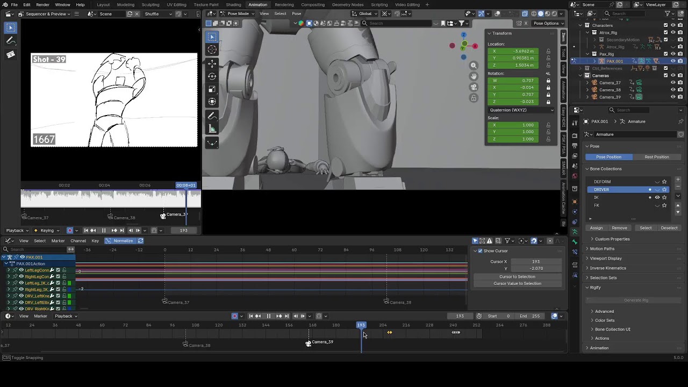Open Pose Options dropdown
Viewport: 688px width, 387px height.
(x=548, y=23)
